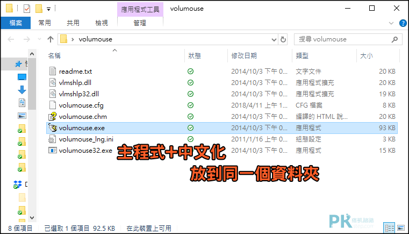Select the readme.txt file name
409x234 pixels.
75,72
